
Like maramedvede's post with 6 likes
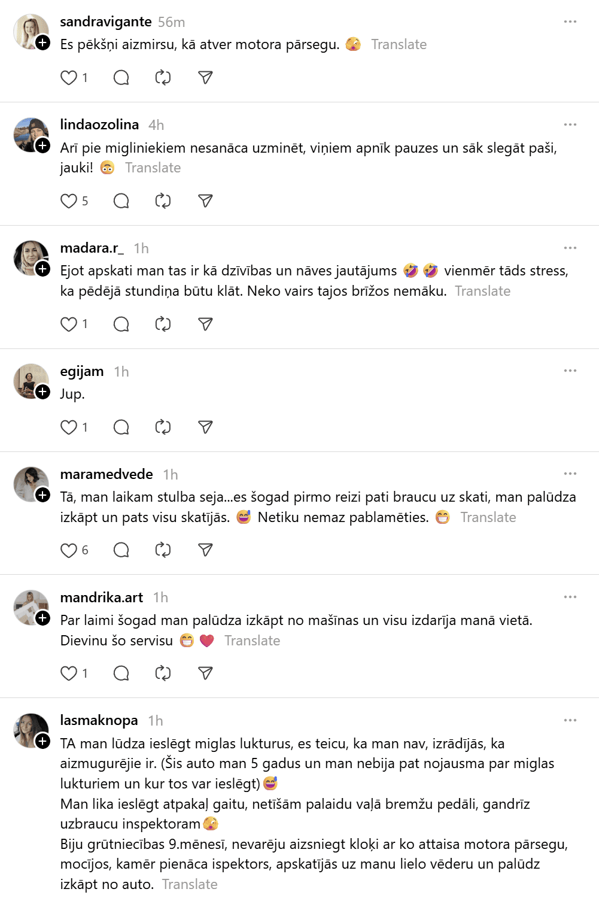coord(69,550)
